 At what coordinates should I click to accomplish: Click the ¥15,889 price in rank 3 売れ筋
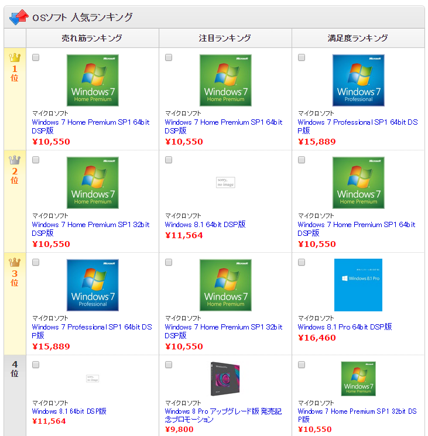[x=51, y=346]
